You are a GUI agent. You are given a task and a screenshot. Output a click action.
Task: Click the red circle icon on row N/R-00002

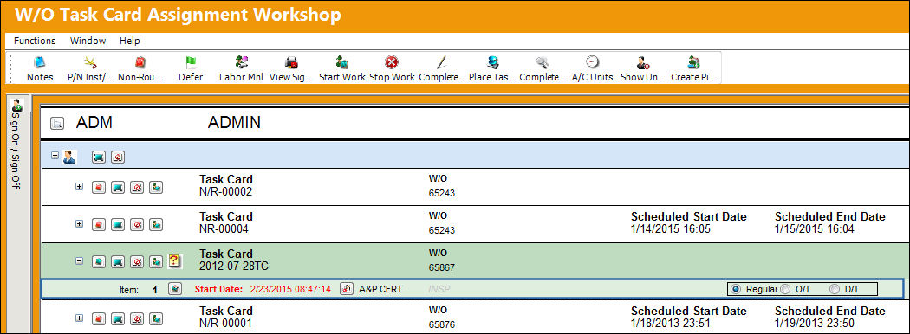(x=137, y=187)
